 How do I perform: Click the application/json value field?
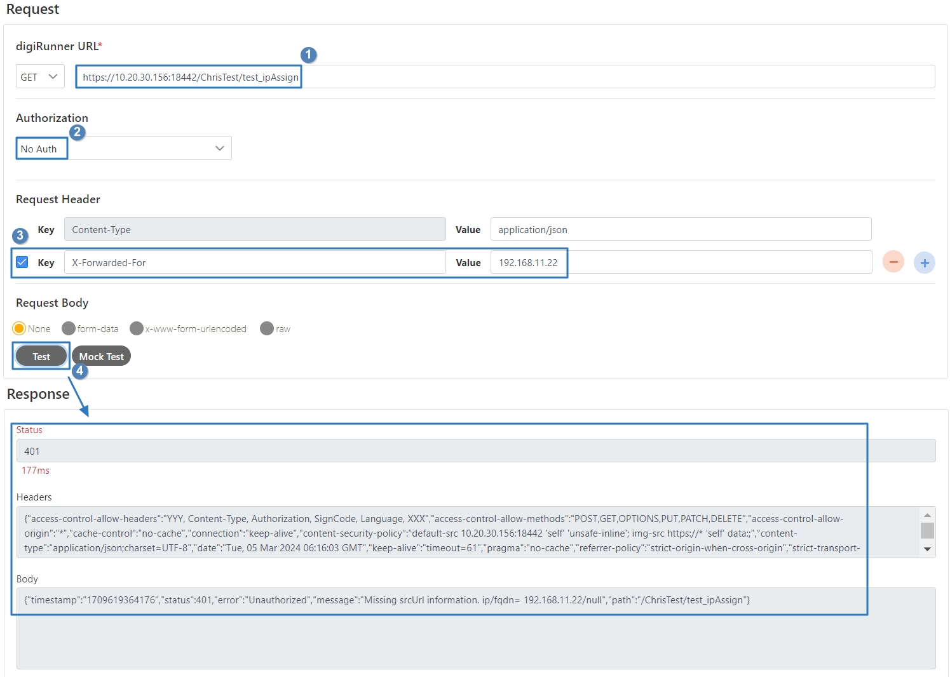(x=680, y=229)
